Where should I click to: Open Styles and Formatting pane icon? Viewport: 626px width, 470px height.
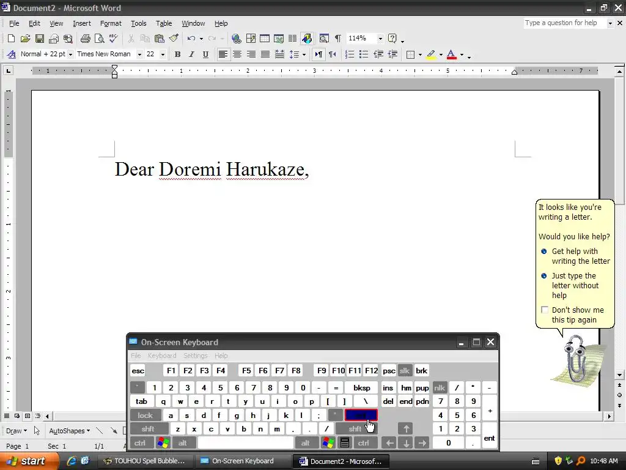(x=12, y=54)
